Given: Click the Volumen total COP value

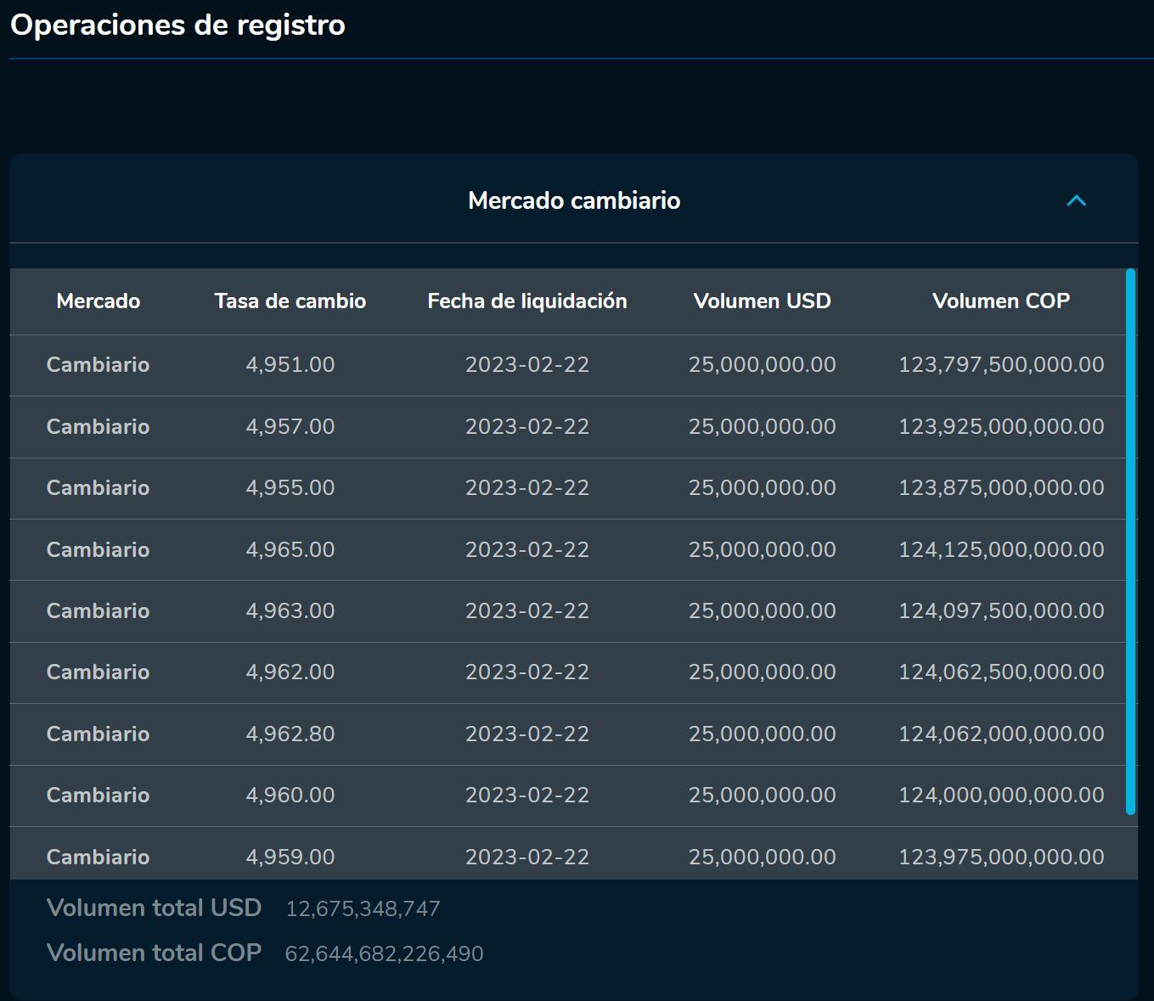Looking at the screenshot, I should click(384, 953).
